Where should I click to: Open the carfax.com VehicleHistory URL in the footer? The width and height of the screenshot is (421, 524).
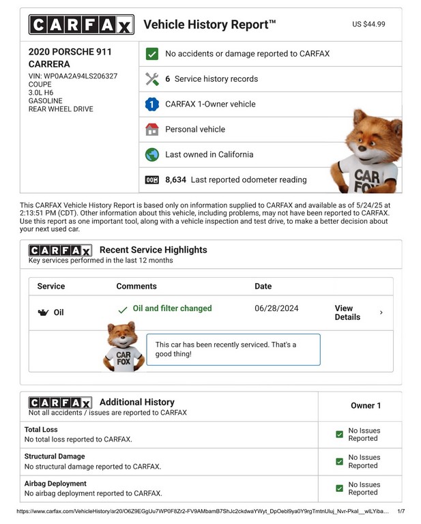coord(203,511)
